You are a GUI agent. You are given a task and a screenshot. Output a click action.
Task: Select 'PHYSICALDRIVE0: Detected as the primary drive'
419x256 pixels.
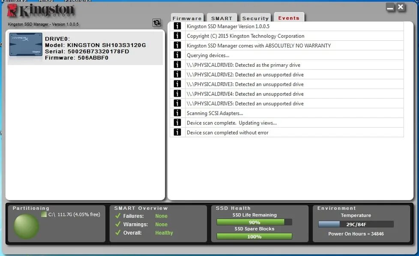(243, 65)
